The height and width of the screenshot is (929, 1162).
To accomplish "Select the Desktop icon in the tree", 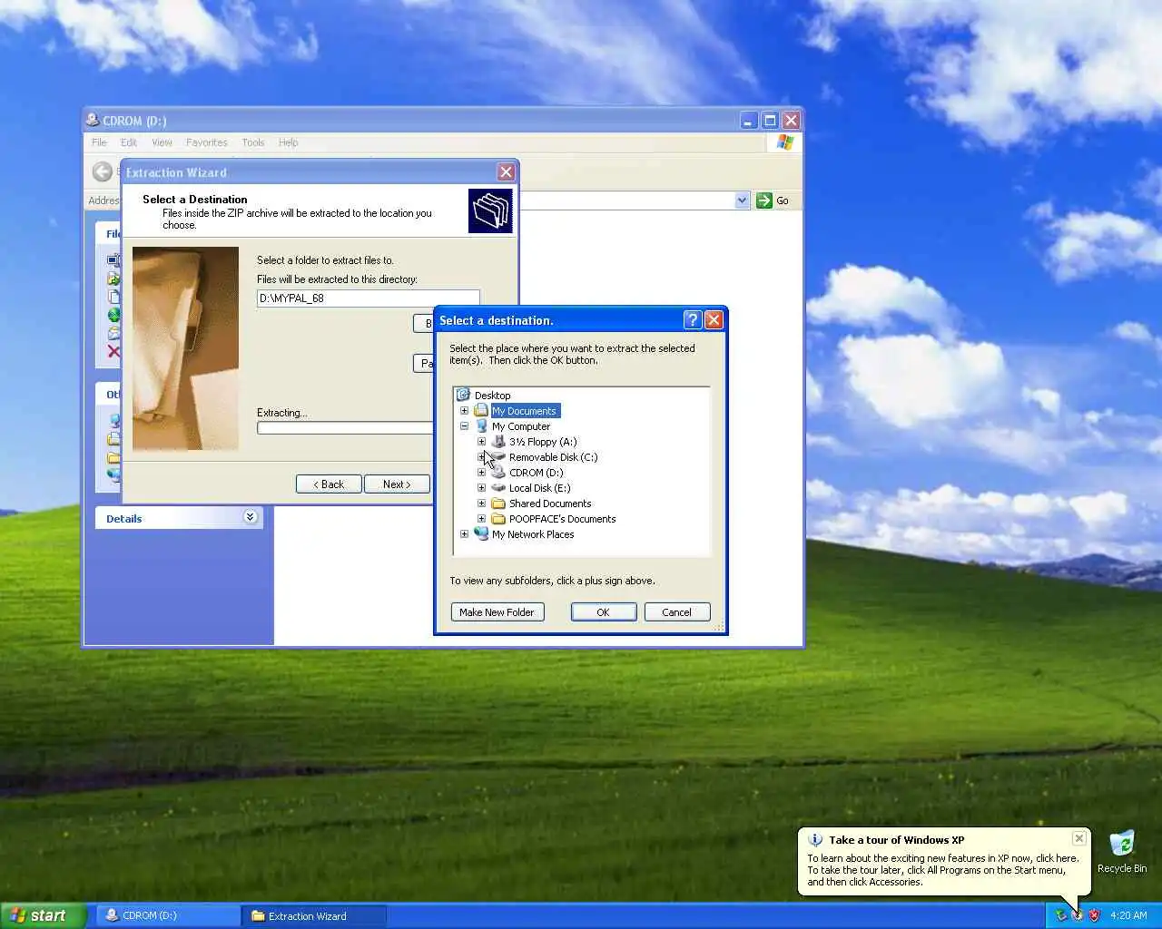I will pos(463,395).
